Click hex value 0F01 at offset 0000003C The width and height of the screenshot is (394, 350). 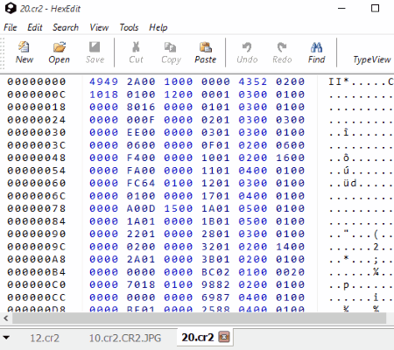click(215, 145)
